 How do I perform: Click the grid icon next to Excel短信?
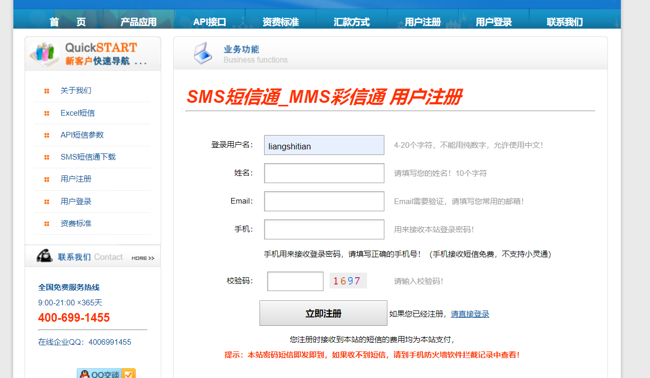coord(47,113)
